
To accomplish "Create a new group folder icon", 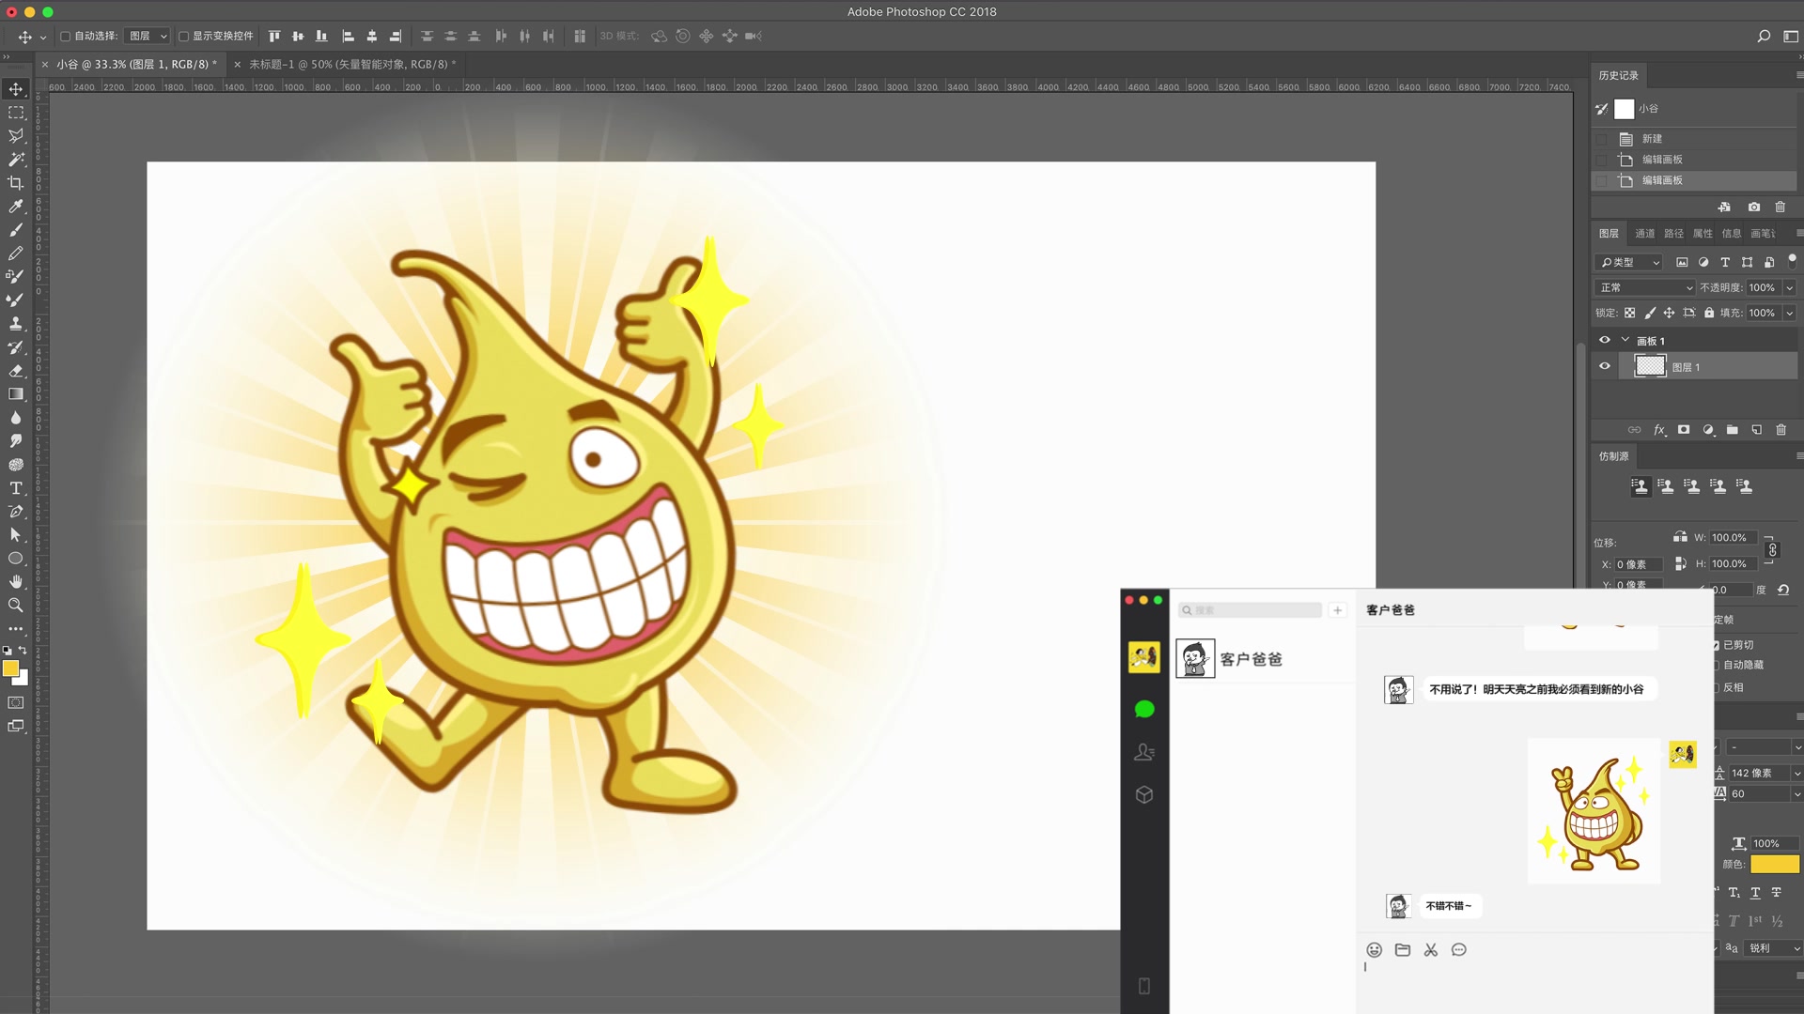I will [x=1732, y=430].
